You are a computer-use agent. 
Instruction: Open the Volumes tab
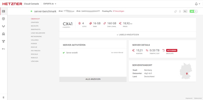pyautogui.click(x=35, y=40)
